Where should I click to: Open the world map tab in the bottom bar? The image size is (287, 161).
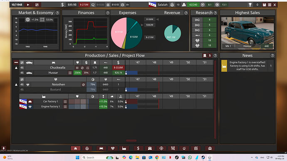[87, 148]
